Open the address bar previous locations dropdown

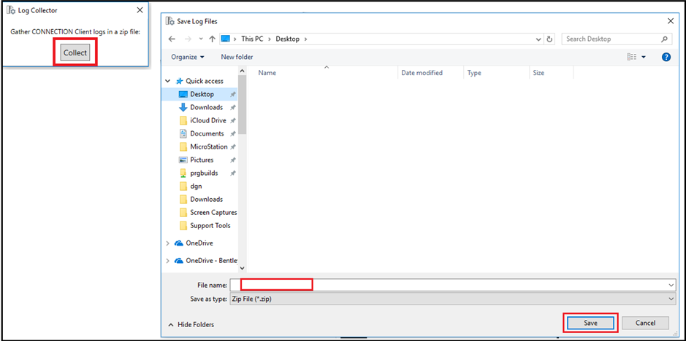tap(538, 39)
